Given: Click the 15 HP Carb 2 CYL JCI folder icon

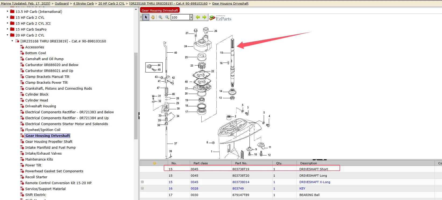Looking at the screenshot, I should (x=12, y=23).
